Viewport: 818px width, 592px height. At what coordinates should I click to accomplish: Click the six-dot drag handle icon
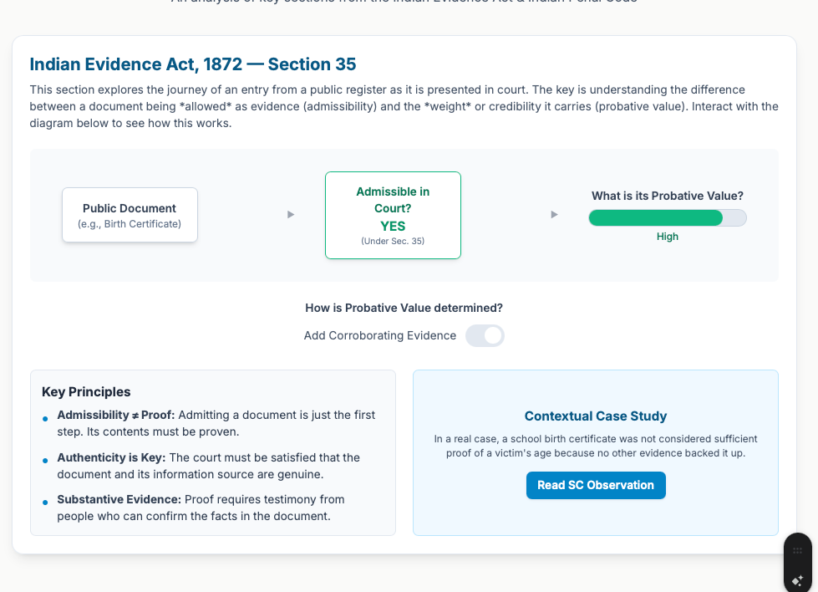pyautogui.click(x=797, y=551)
